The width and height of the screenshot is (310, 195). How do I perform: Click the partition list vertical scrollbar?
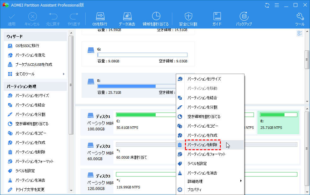point(307,60)
